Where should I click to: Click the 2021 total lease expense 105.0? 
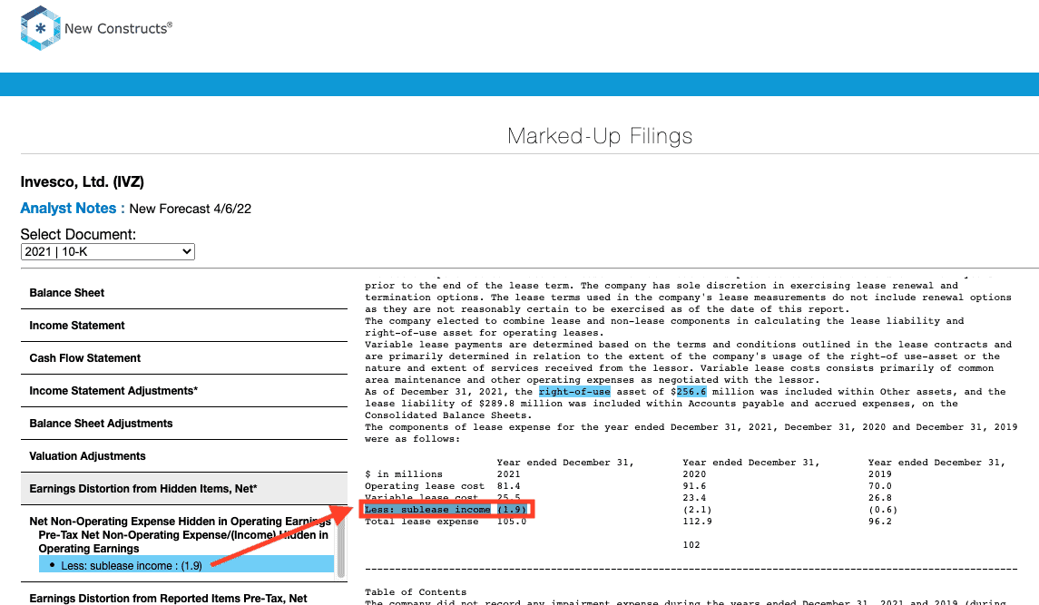[x=512, y=522]
